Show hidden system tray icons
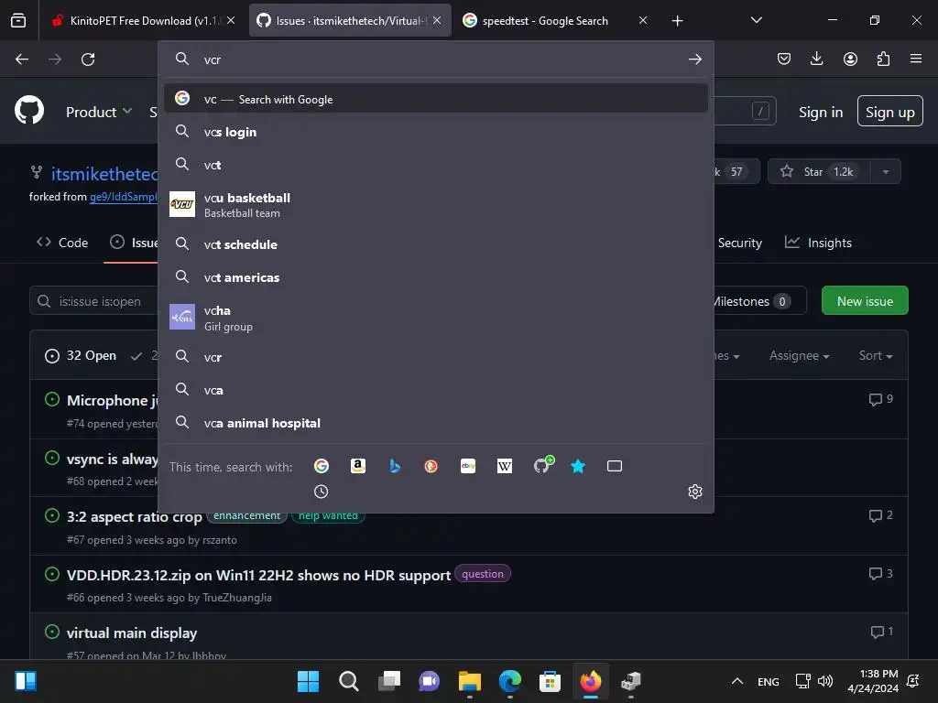Viewport: 938px width, 703px height. coord(737,681)
